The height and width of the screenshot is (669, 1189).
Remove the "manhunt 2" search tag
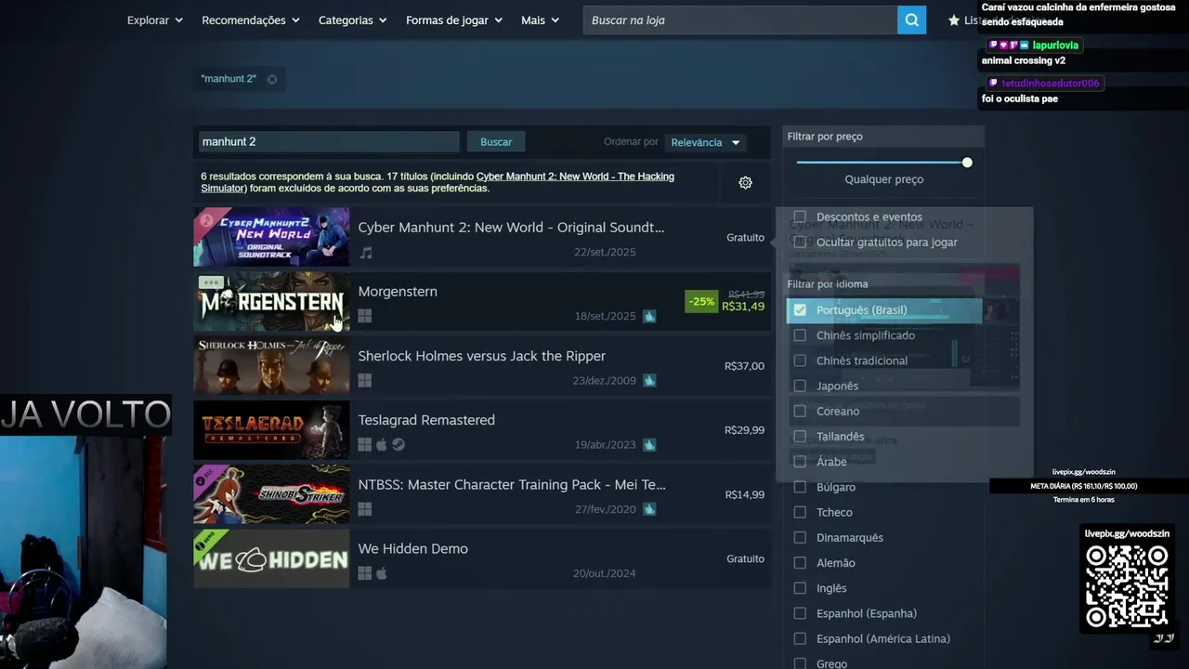tap(272, 79)
